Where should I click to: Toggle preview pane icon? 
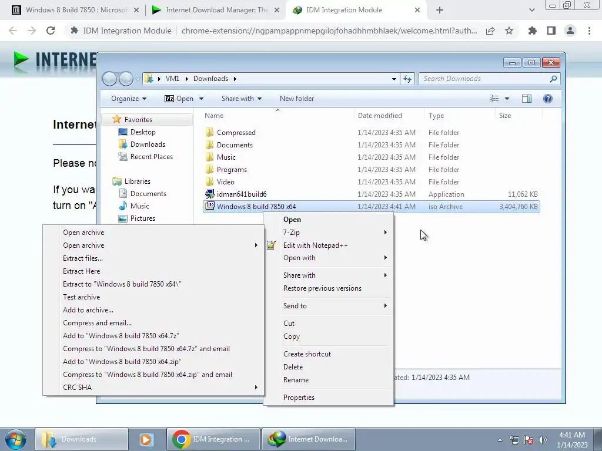pyautogui.click(x=527, y=99)
